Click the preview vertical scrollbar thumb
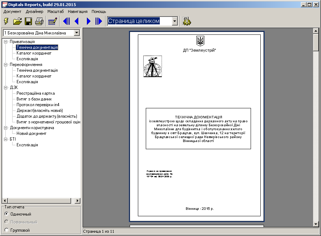Viewport: 321px width, 236px height. click(x=316, y=42)
